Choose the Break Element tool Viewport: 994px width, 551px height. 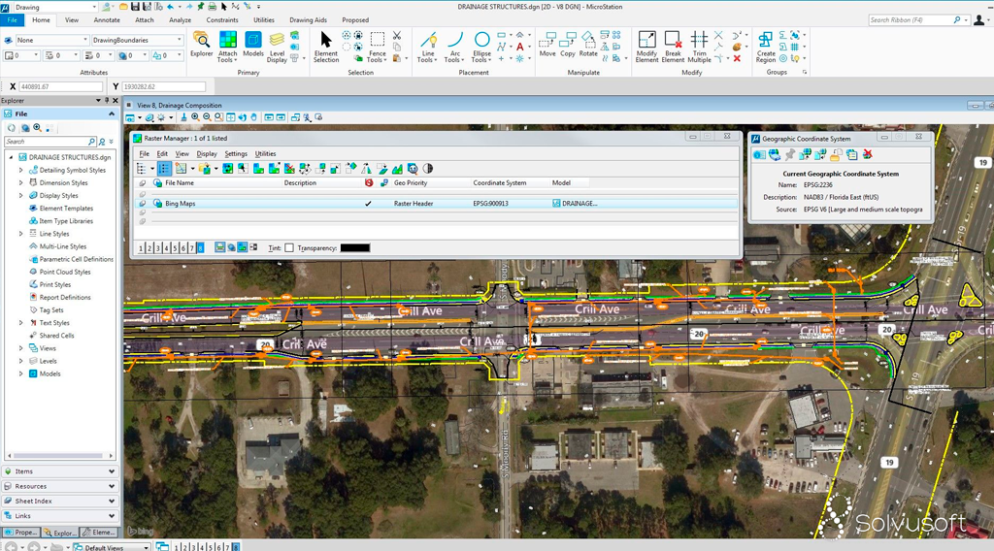pyautogui.click(x=673, y=47)
